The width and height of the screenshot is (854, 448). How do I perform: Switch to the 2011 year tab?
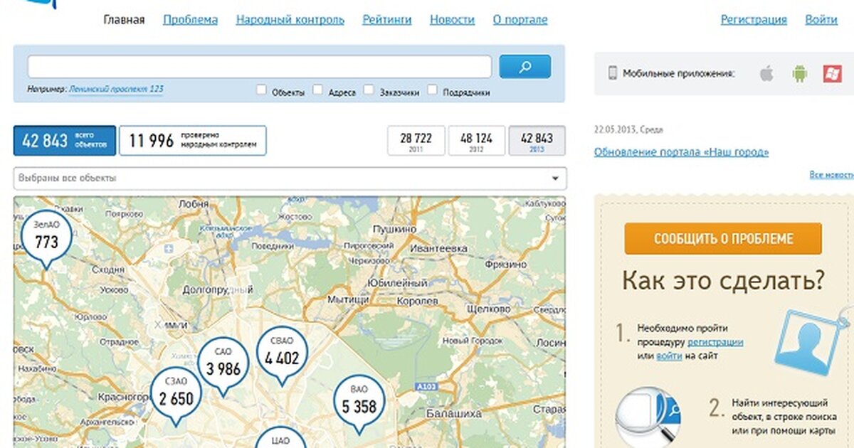point(416,141)
